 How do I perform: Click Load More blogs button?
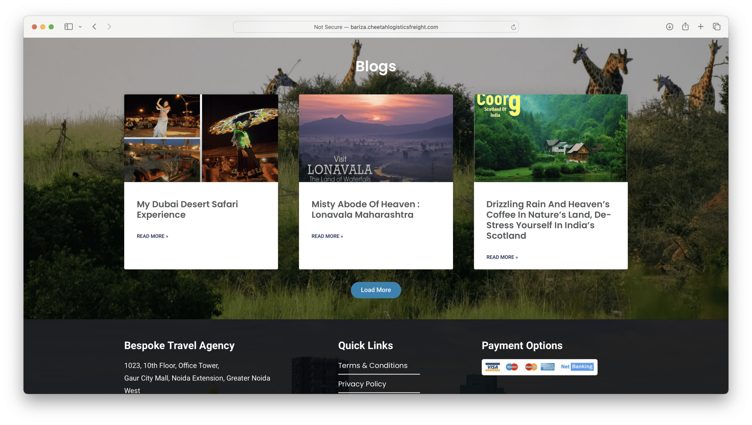[375, 290]
